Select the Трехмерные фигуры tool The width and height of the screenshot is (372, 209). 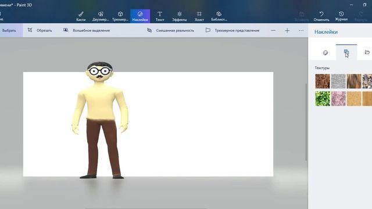[x=120, y=16]
